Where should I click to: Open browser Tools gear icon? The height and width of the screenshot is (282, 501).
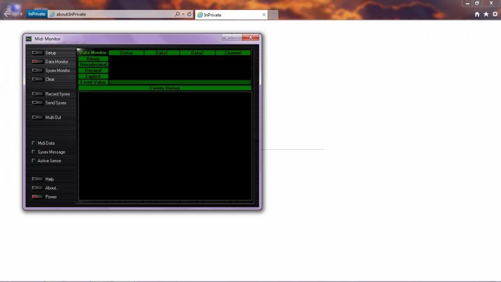[495, 14]
